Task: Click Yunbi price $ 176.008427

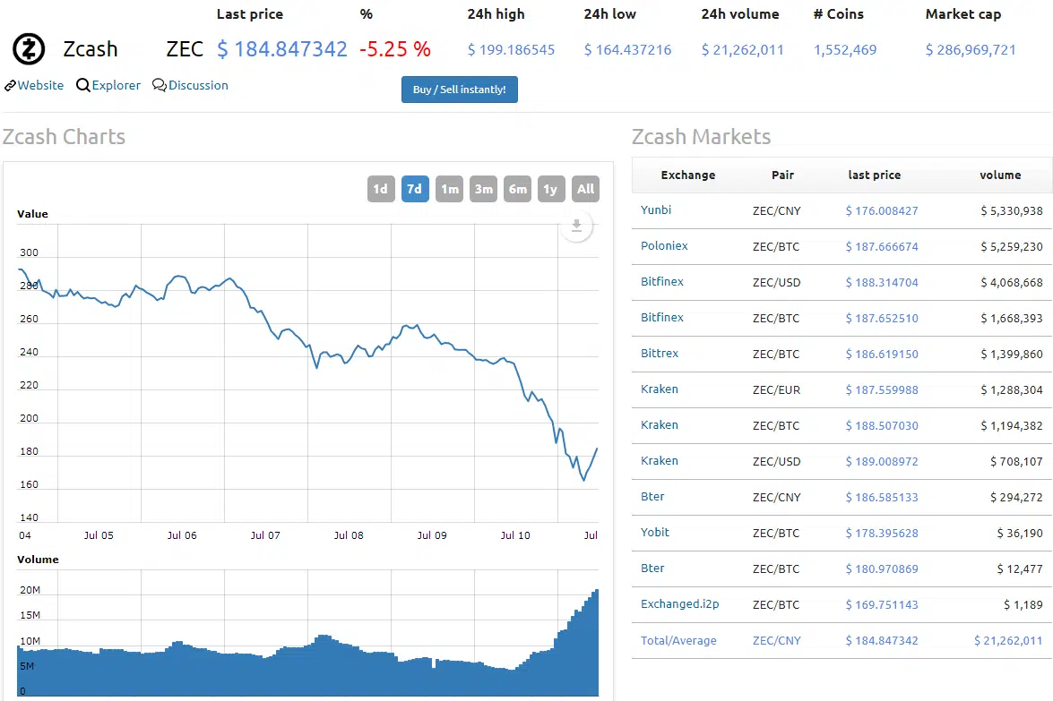Action: 882,210
